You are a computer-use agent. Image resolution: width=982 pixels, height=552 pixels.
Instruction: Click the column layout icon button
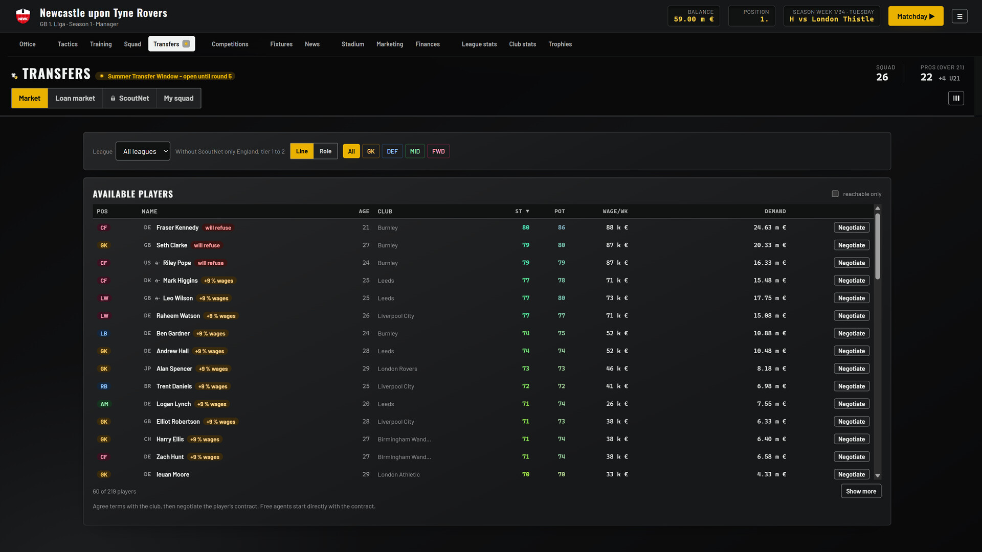coord(956,98)
